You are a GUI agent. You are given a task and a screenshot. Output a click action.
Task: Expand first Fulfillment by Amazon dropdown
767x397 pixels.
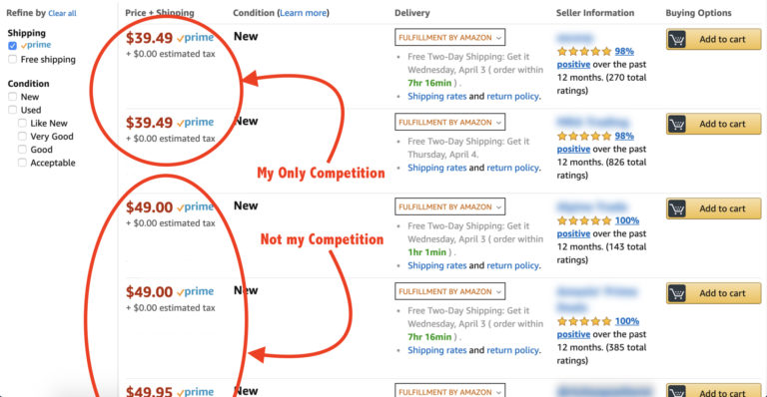tap(449, 38)
